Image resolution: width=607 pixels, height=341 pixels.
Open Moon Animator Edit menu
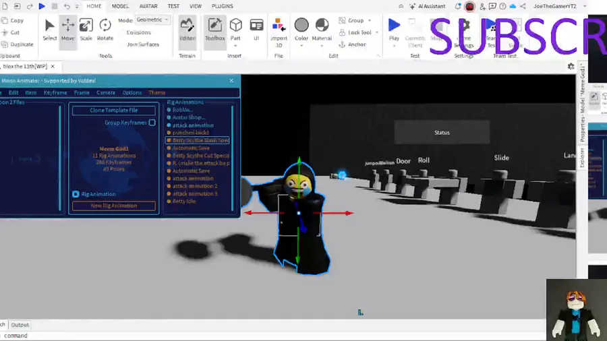pyautogui.click(x=13, y=93)
